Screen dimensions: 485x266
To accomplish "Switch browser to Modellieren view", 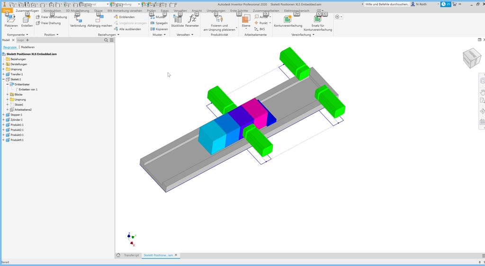I will (28, 47).
